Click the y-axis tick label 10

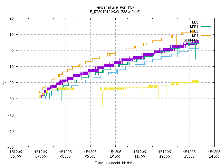click(11, 35)
